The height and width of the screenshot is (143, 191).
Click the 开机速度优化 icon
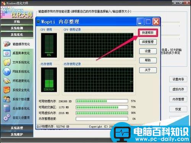tap(7, 81)
